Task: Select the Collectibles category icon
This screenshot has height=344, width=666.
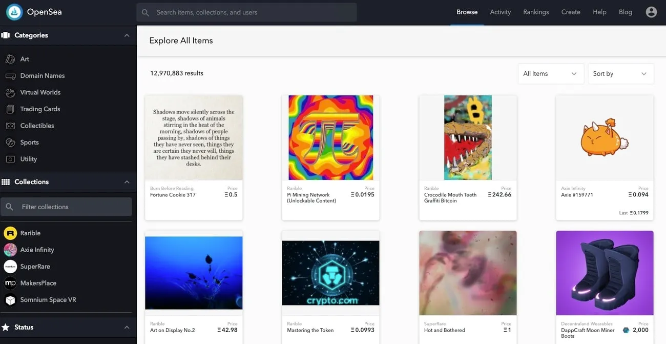Action: point(10,126)
